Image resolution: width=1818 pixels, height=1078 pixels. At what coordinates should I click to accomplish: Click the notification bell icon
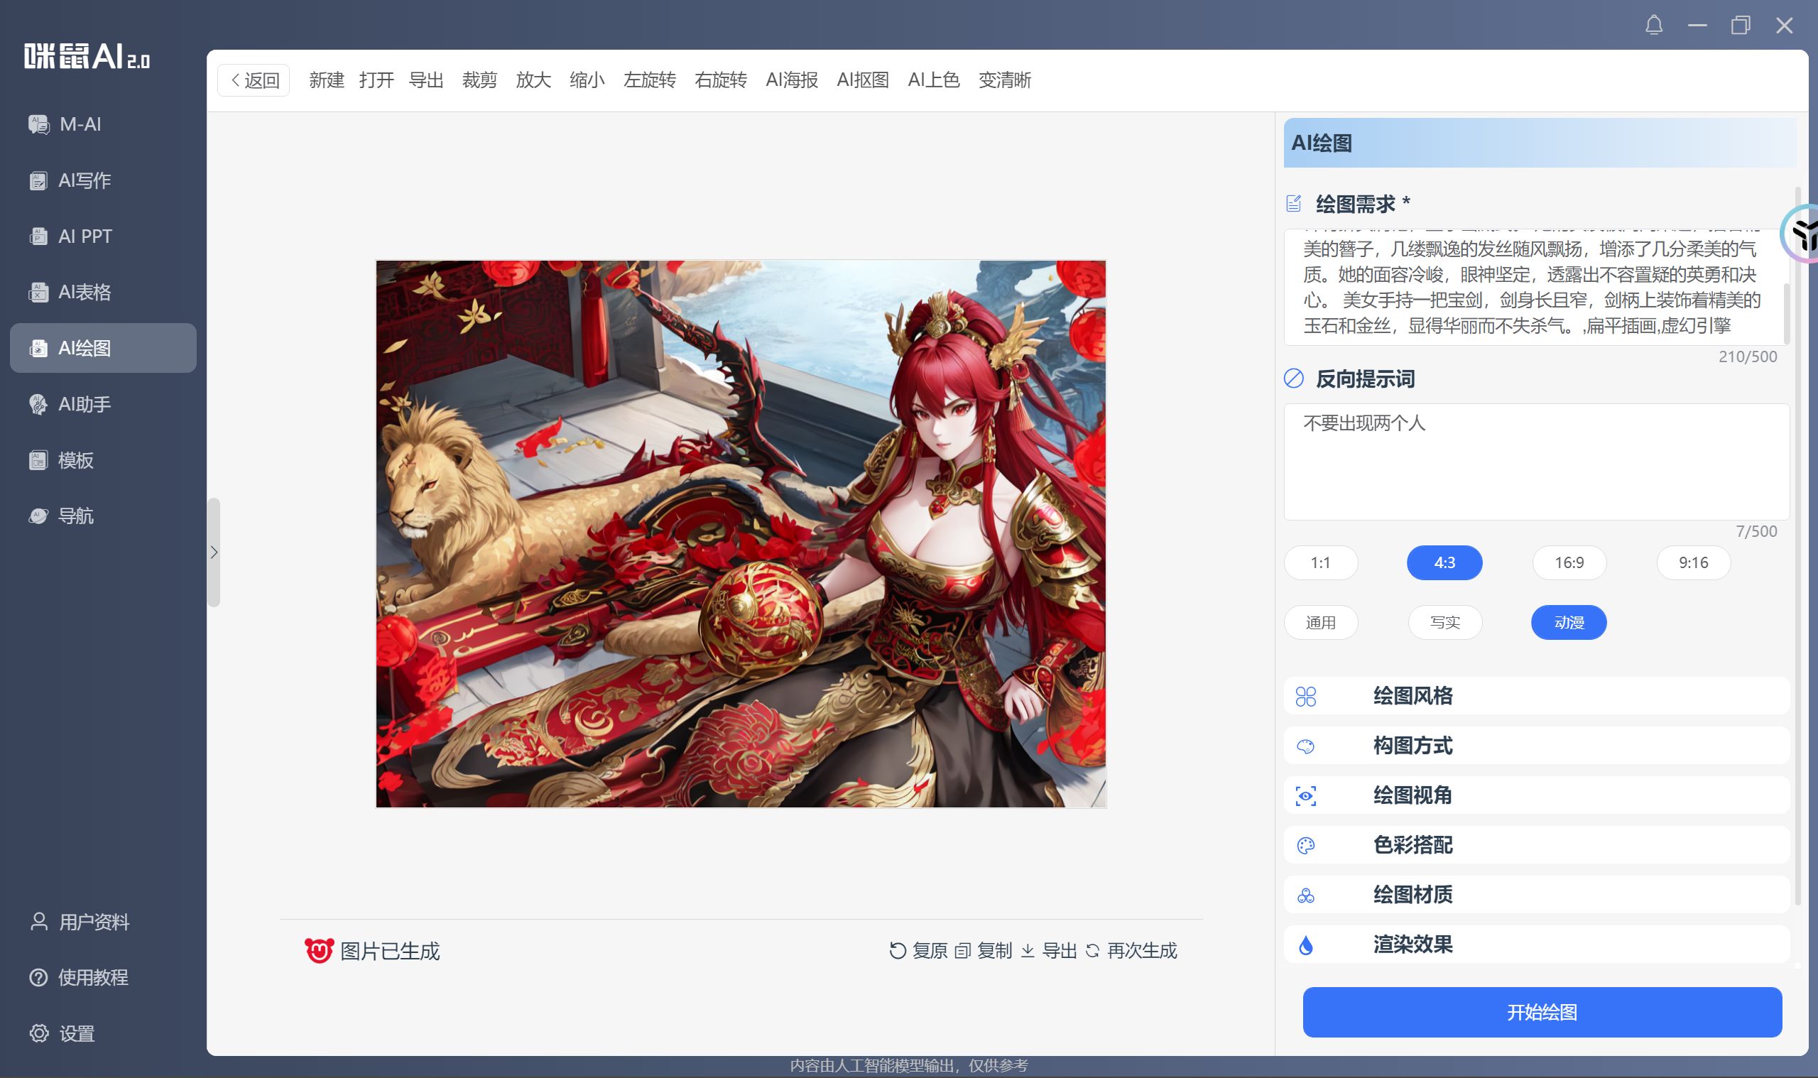(x=1654, y=26)
